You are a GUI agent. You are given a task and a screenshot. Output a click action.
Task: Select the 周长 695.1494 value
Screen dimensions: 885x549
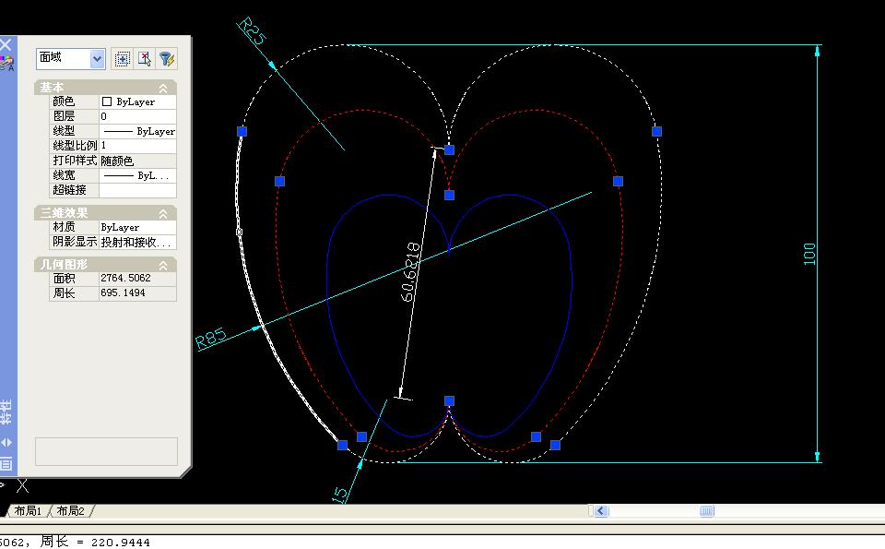[137, 293]
